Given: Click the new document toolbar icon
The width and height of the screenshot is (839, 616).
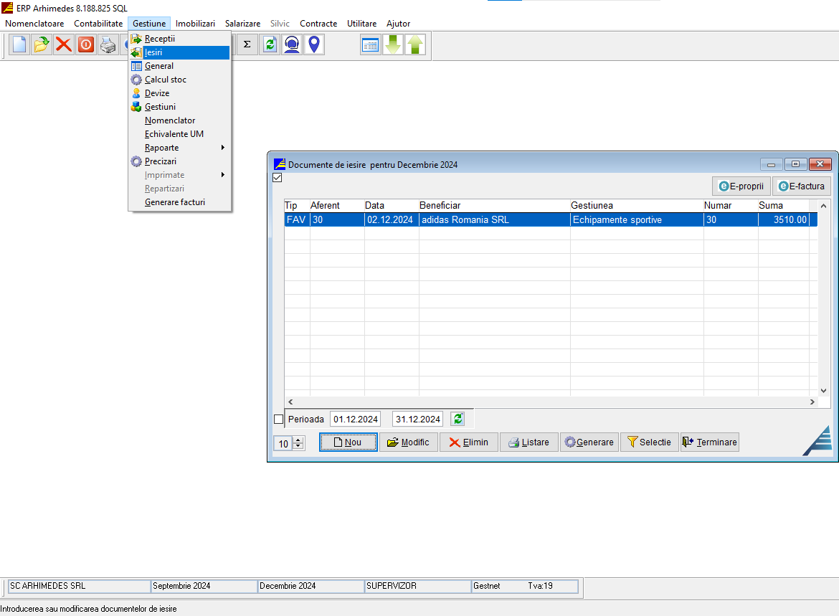Looking at the screenshot, I should [x=19, y=45].
